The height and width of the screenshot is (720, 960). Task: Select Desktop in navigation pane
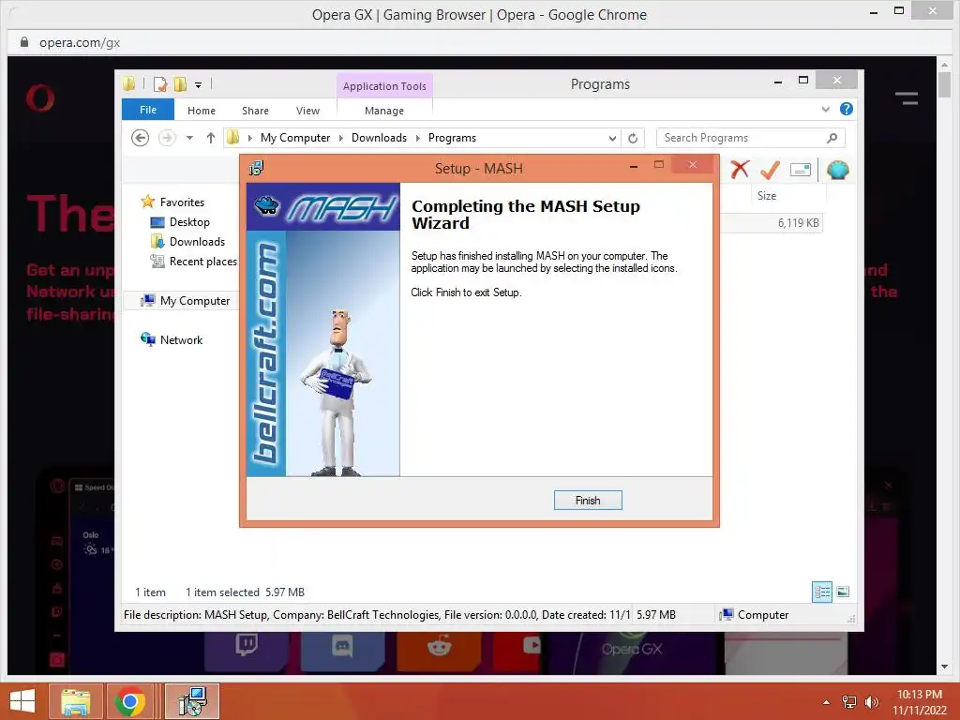click(189, 221)
